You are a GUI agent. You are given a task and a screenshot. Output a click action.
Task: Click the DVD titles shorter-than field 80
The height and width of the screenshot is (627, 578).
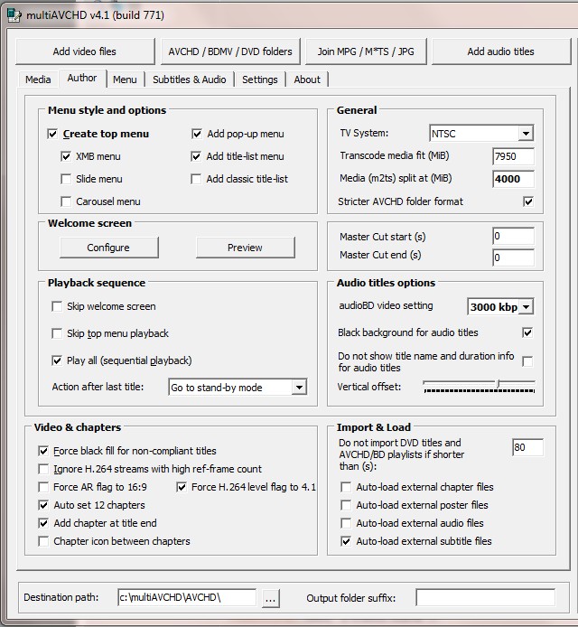pos(527,447)
